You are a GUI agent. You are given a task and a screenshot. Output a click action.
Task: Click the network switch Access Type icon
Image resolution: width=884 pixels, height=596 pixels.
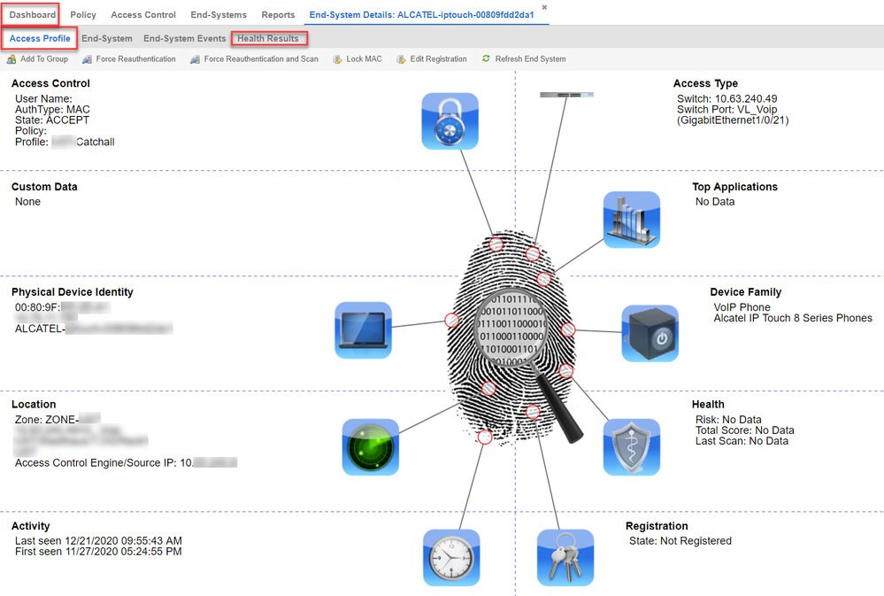(x=566, y=94)
